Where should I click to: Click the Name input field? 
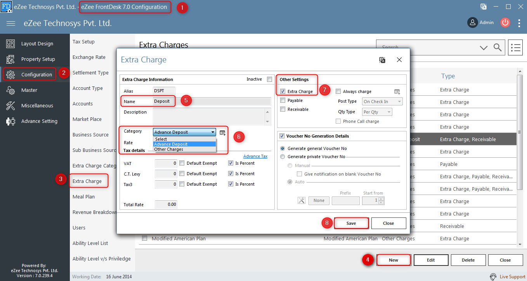point(212,102)
